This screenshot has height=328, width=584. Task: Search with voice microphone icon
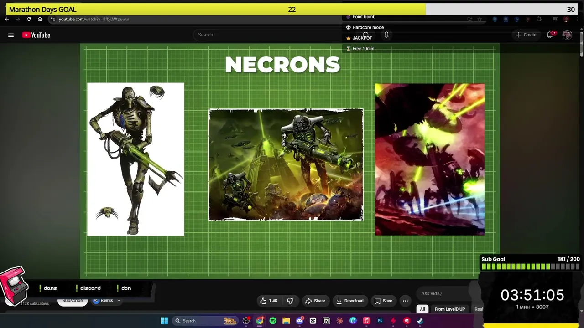coord(386,35)
